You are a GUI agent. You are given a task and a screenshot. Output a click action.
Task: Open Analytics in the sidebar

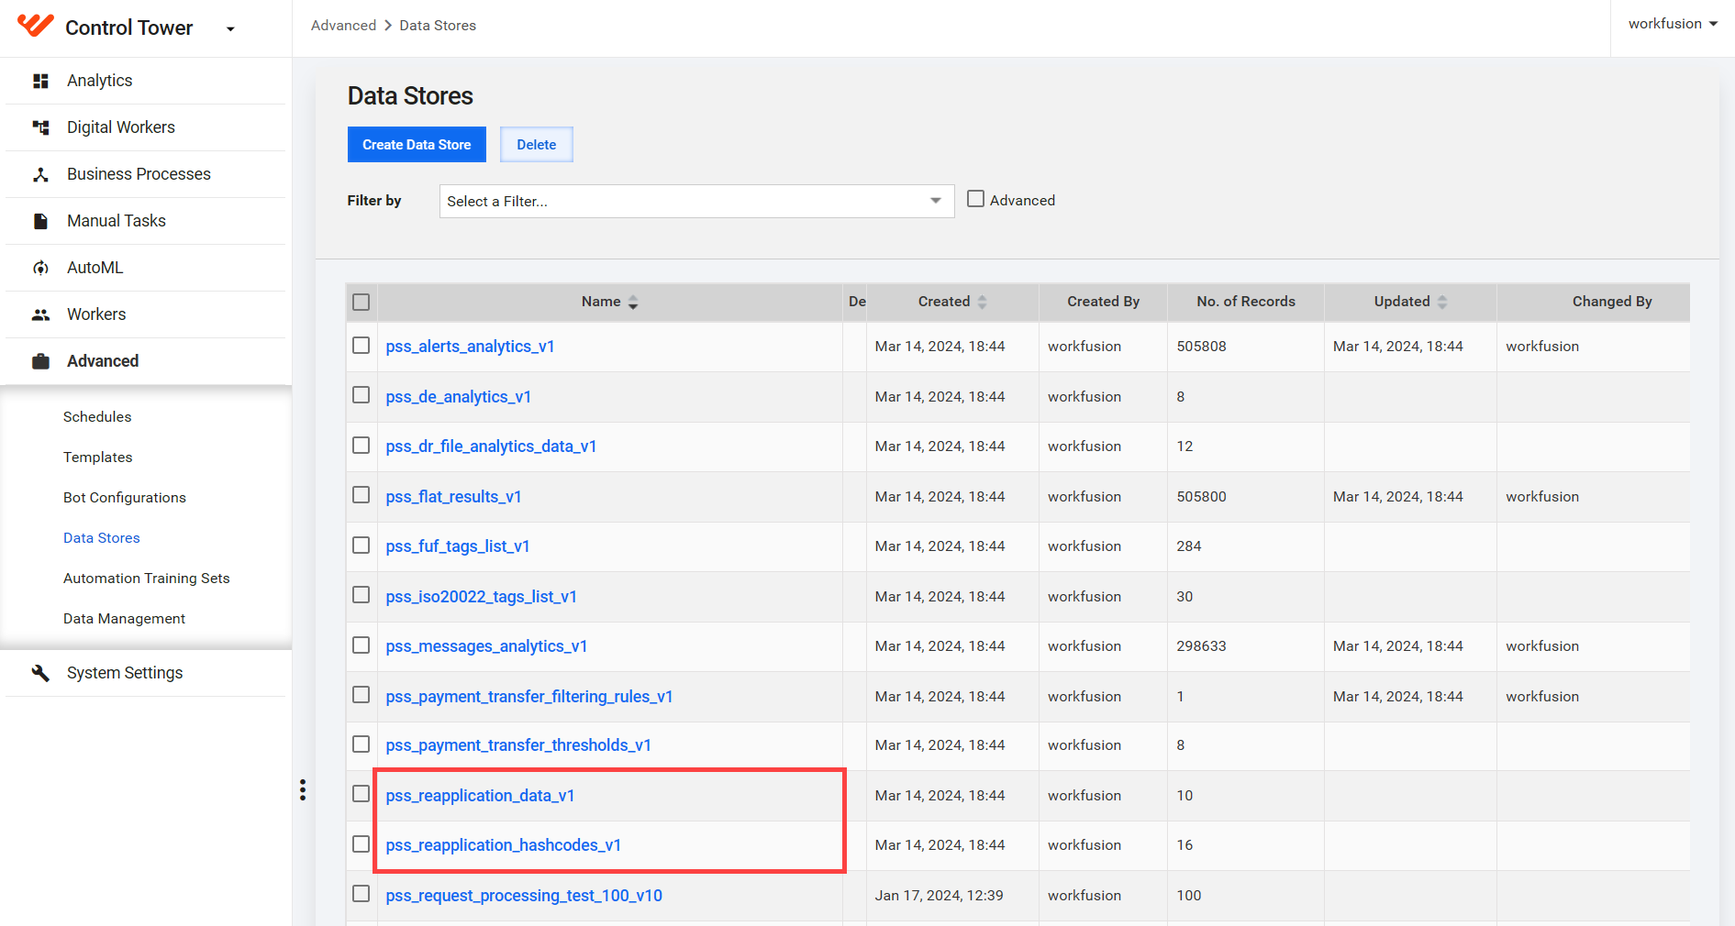99,81
